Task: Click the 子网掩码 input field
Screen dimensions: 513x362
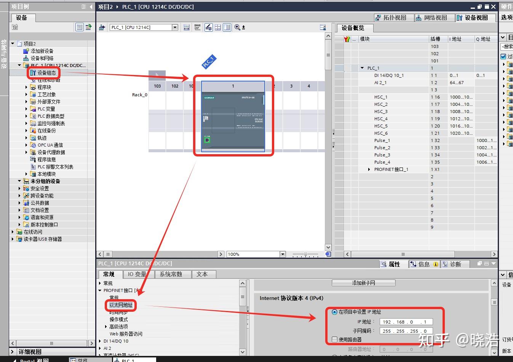Action: point(406,331)
